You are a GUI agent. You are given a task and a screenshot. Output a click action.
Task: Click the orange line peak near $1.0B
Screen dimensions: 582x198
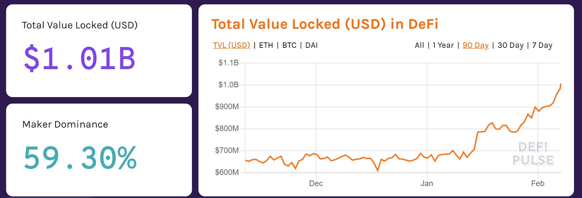pyautogui.click(x=561, y=85)
